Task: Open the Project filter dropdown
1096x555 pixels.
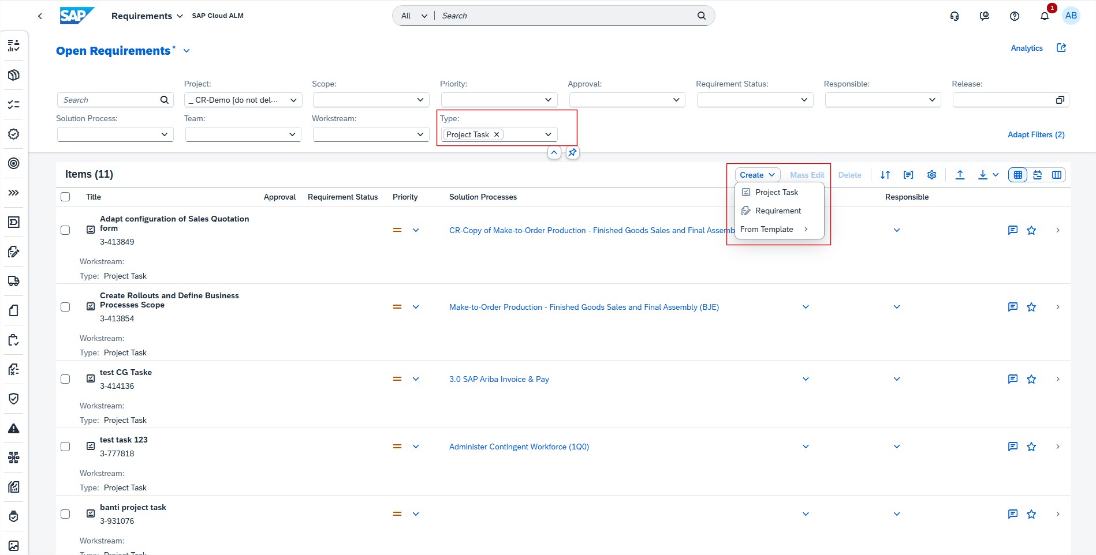Action: (x=293, y=100)
